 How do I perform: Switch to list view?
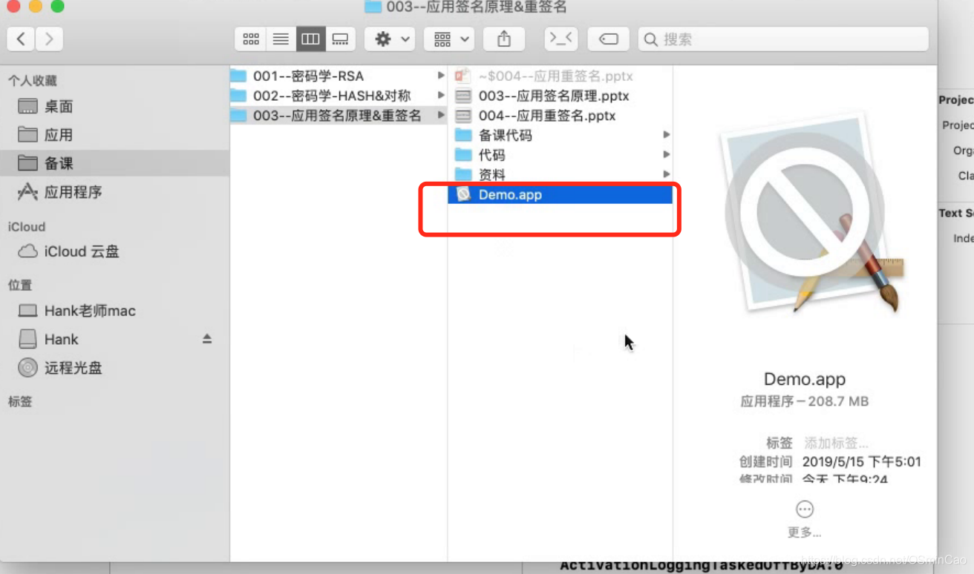point(281,39)
